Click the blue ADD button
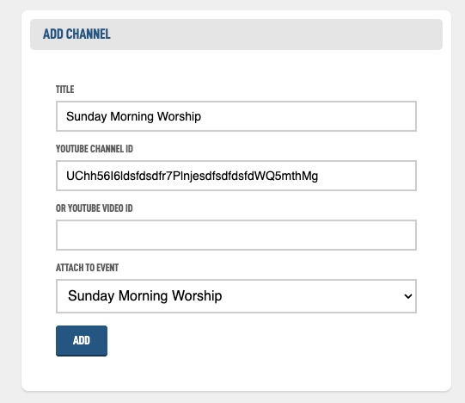This screenshot has height=403, width=465. pos(82,341)
